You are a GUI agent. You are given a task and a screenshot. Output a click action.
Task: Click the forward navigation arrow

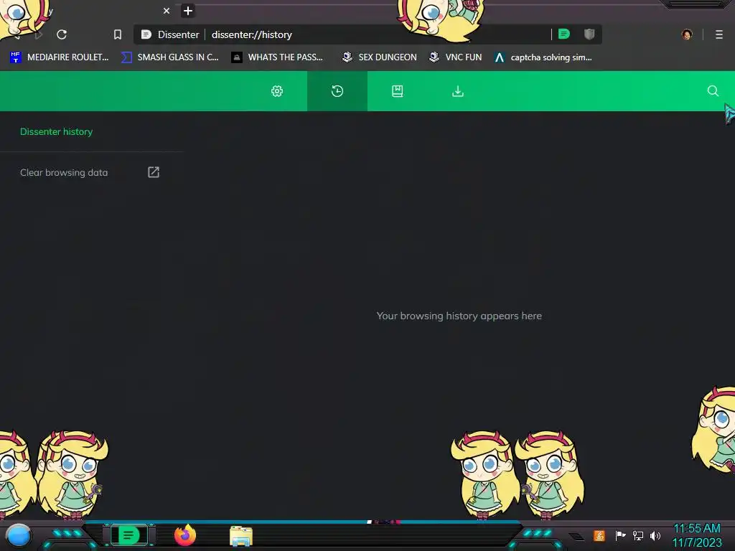pos(39,34)
